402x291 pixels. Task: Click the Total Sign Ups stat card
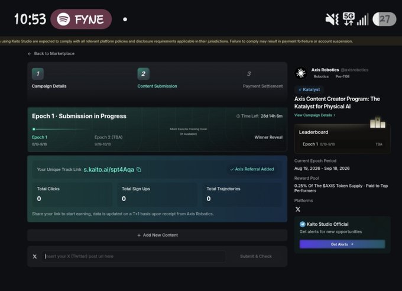point(157,194)
